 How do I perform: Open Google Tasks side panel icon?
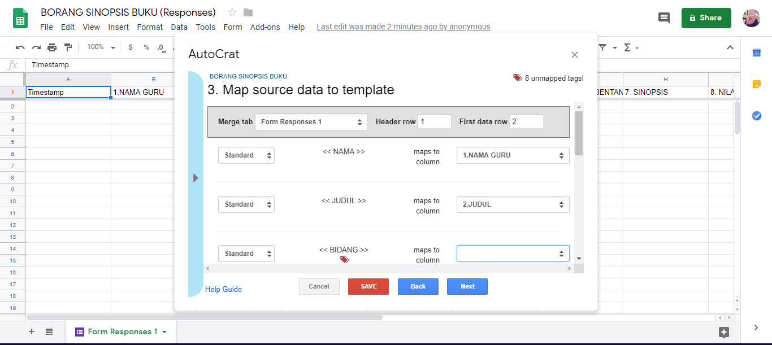(x=757, y=115)
